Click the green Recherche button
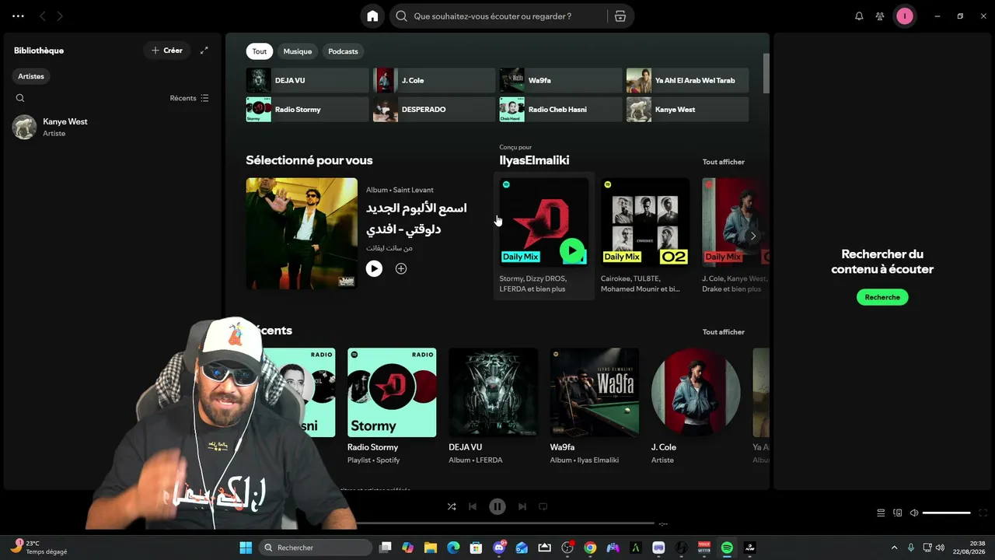 pos(882,297)
